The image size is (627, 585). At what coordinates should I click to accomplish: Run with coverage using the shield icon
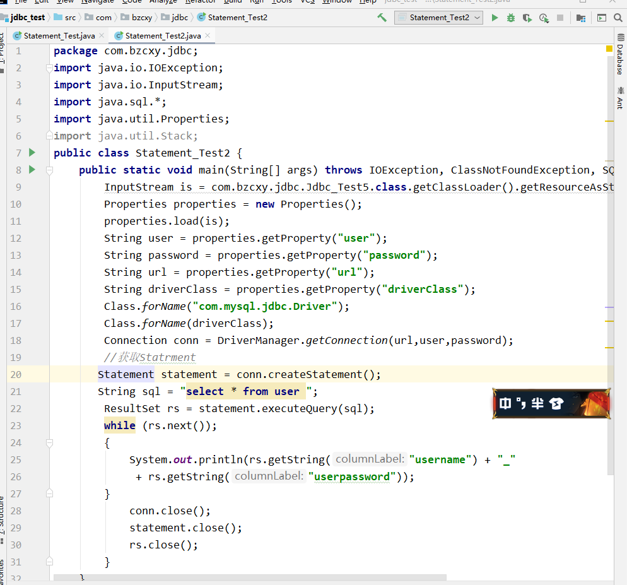pos(527,18)
